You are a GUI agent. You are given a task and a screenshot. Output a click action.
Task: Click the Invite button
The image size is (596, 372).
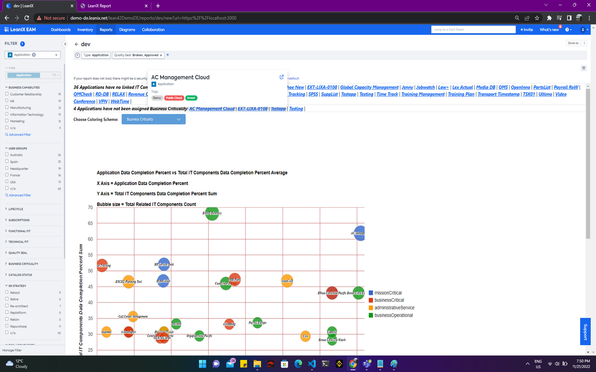526,29
